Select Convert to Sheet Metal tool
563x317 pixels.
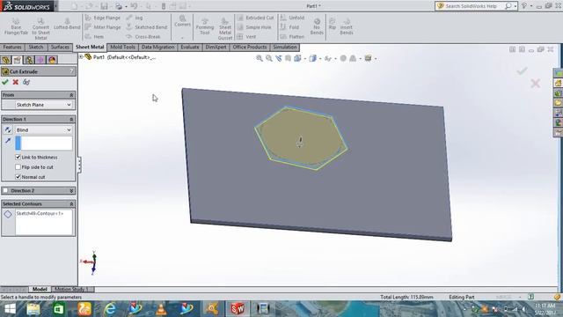pos(40,29)
